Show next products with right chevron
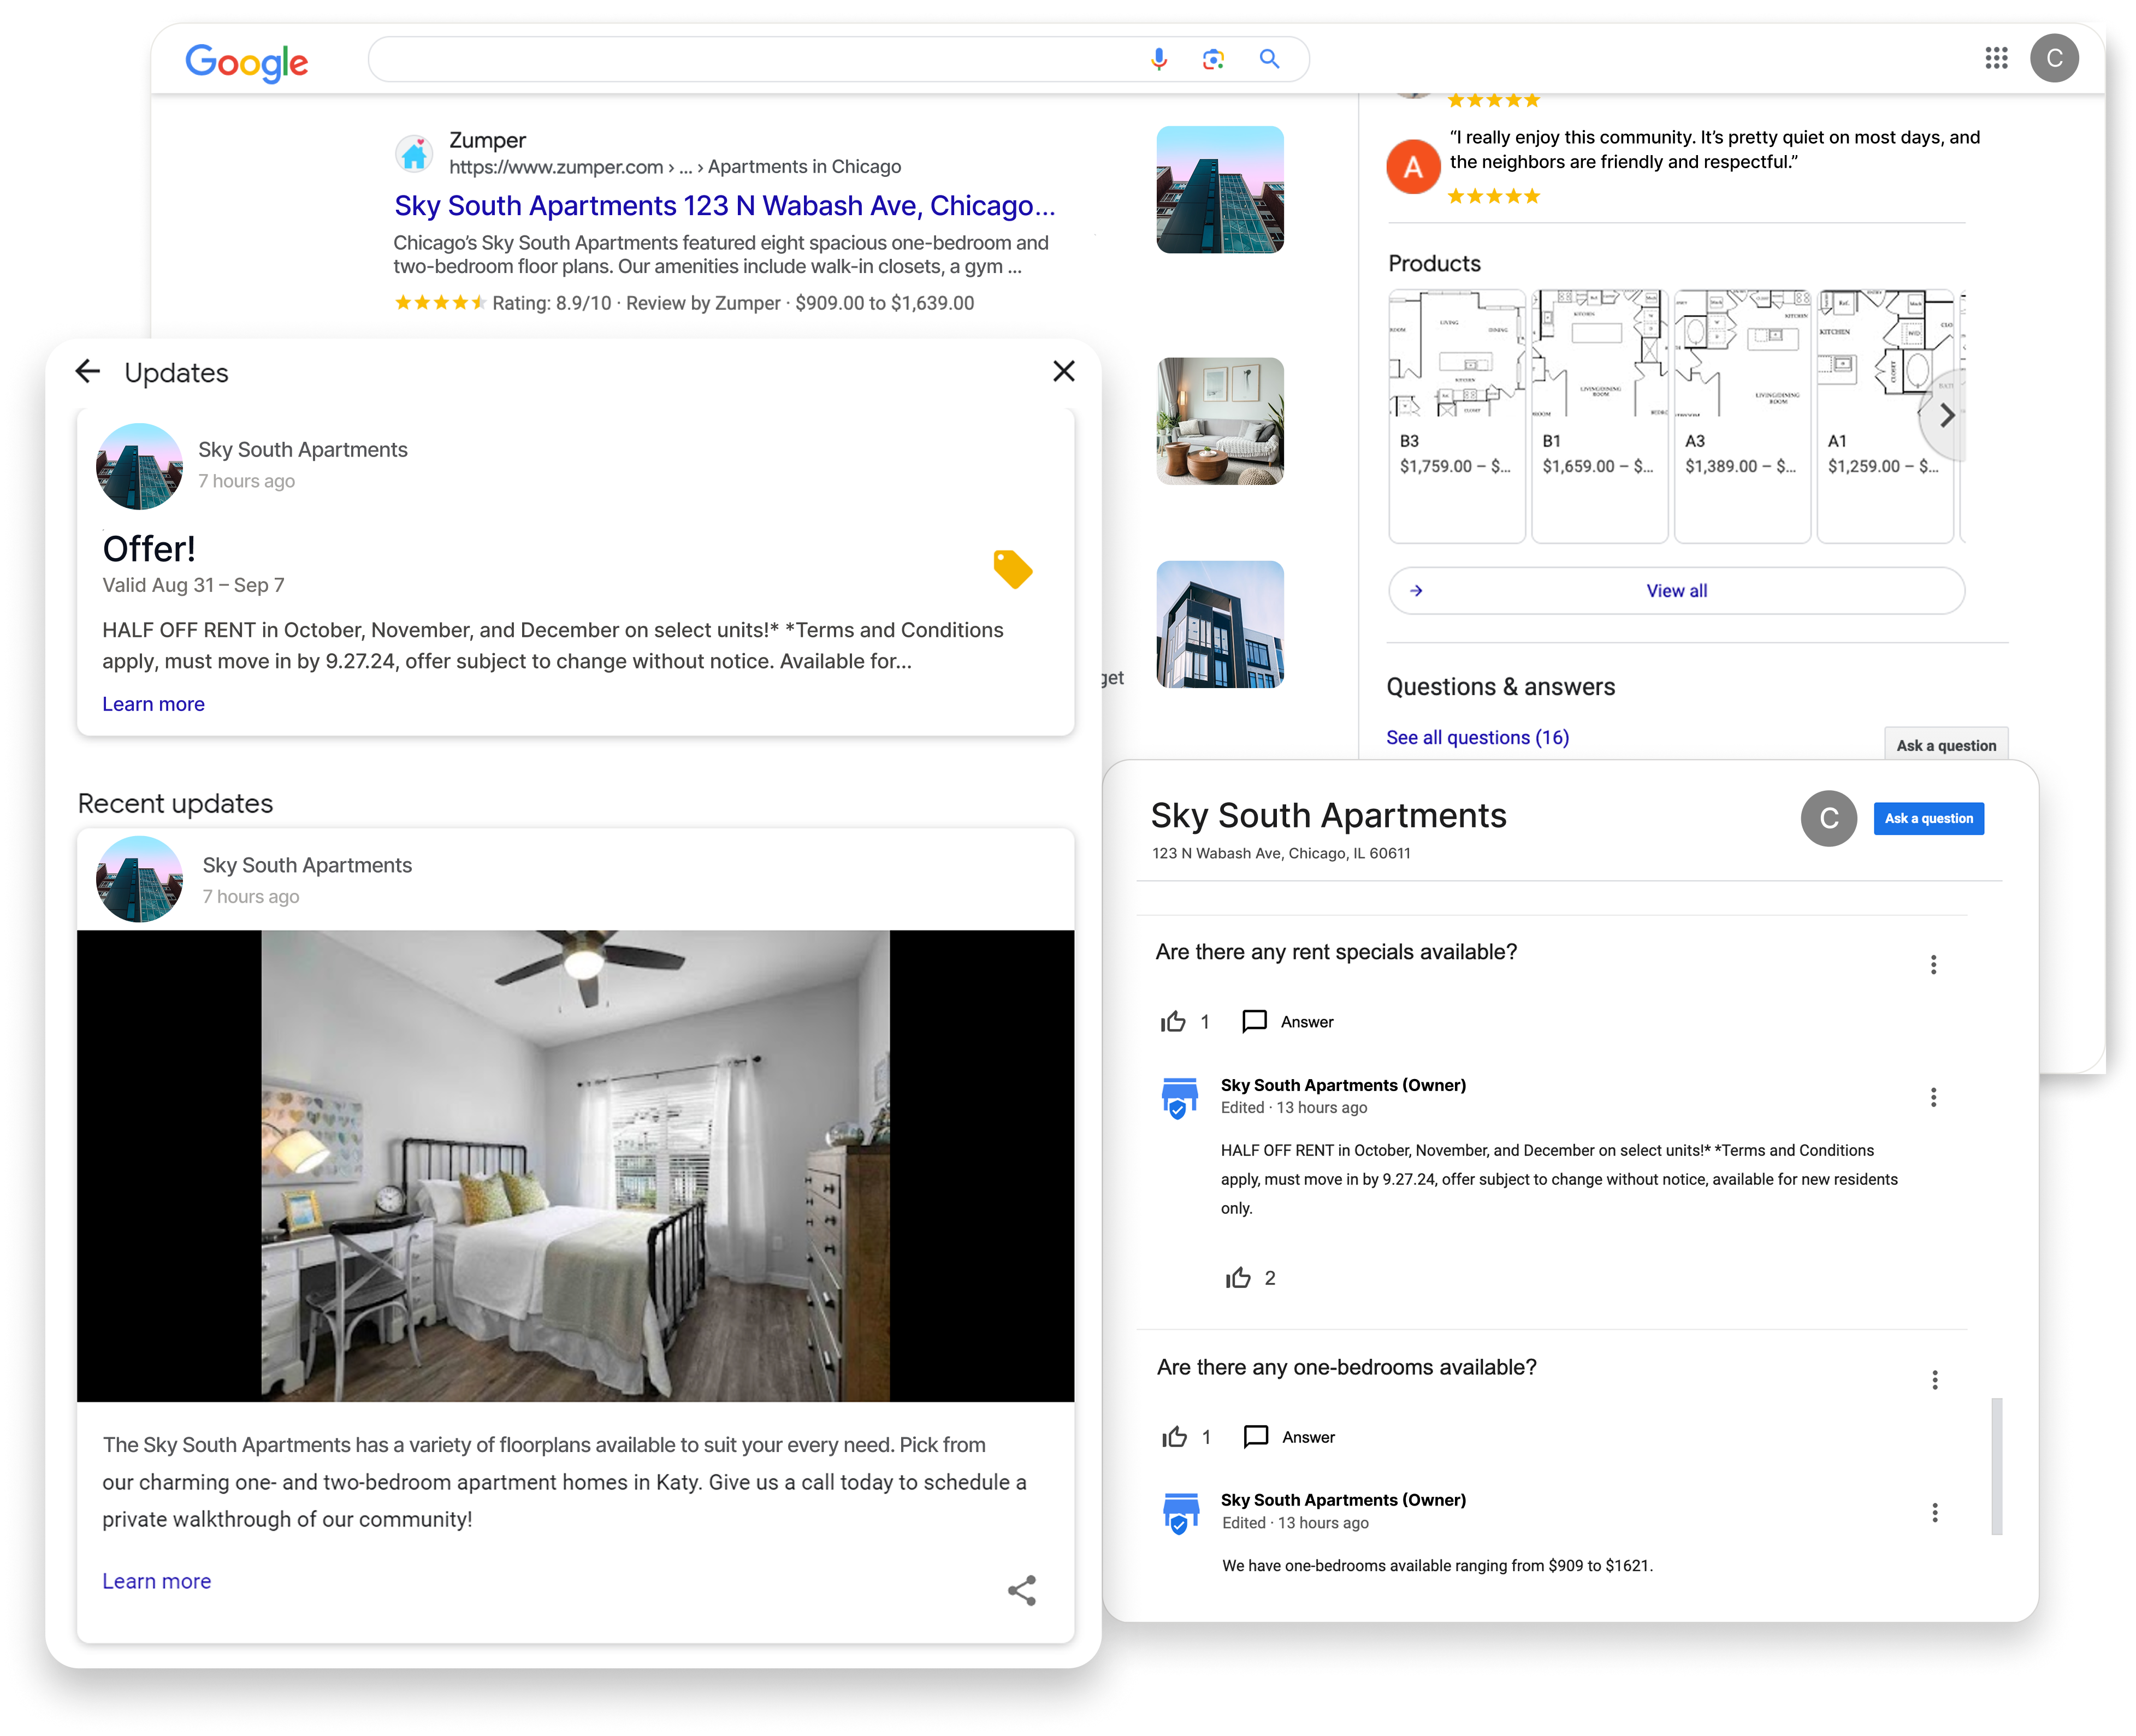Viewport: 2136px width, 1736px height. tap(1945, 416)
